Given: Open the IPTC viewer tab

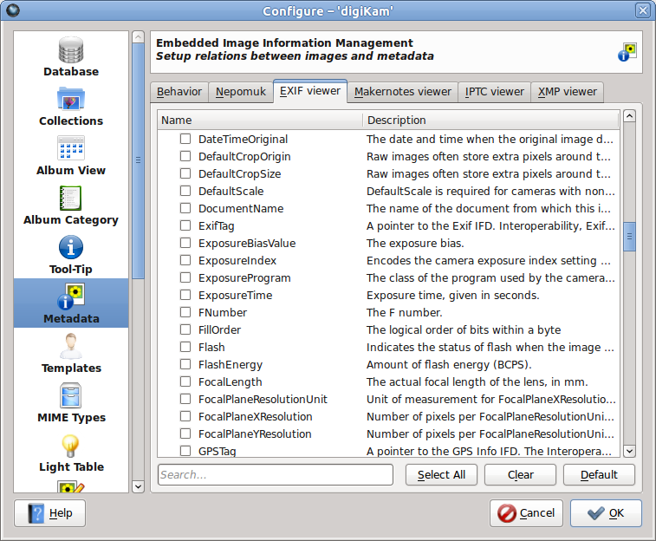Looking at the screenshot, I should [494, 92].
